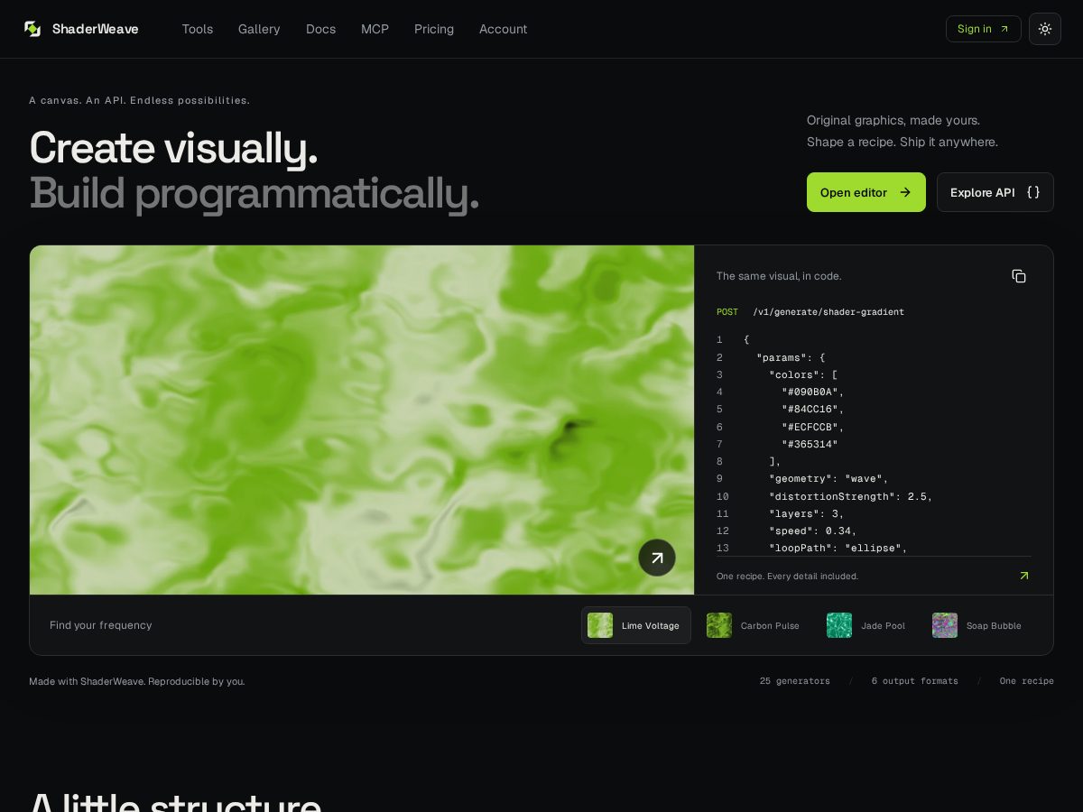Select the Soap Bubble preset
The height and width of the screenshot is (812, 1083).
pyautogui.click(x=977, y=625)
